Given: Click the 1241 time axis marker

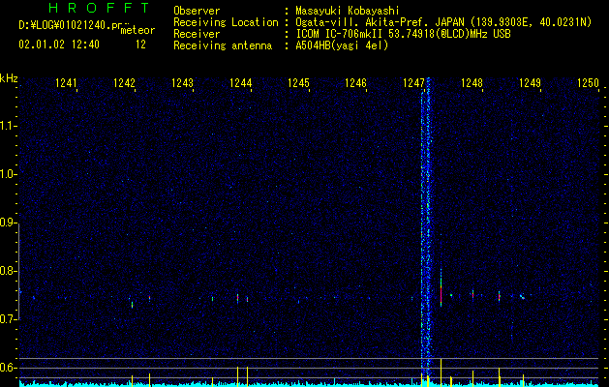Looking at the screenshot, I should pos(66,83).
